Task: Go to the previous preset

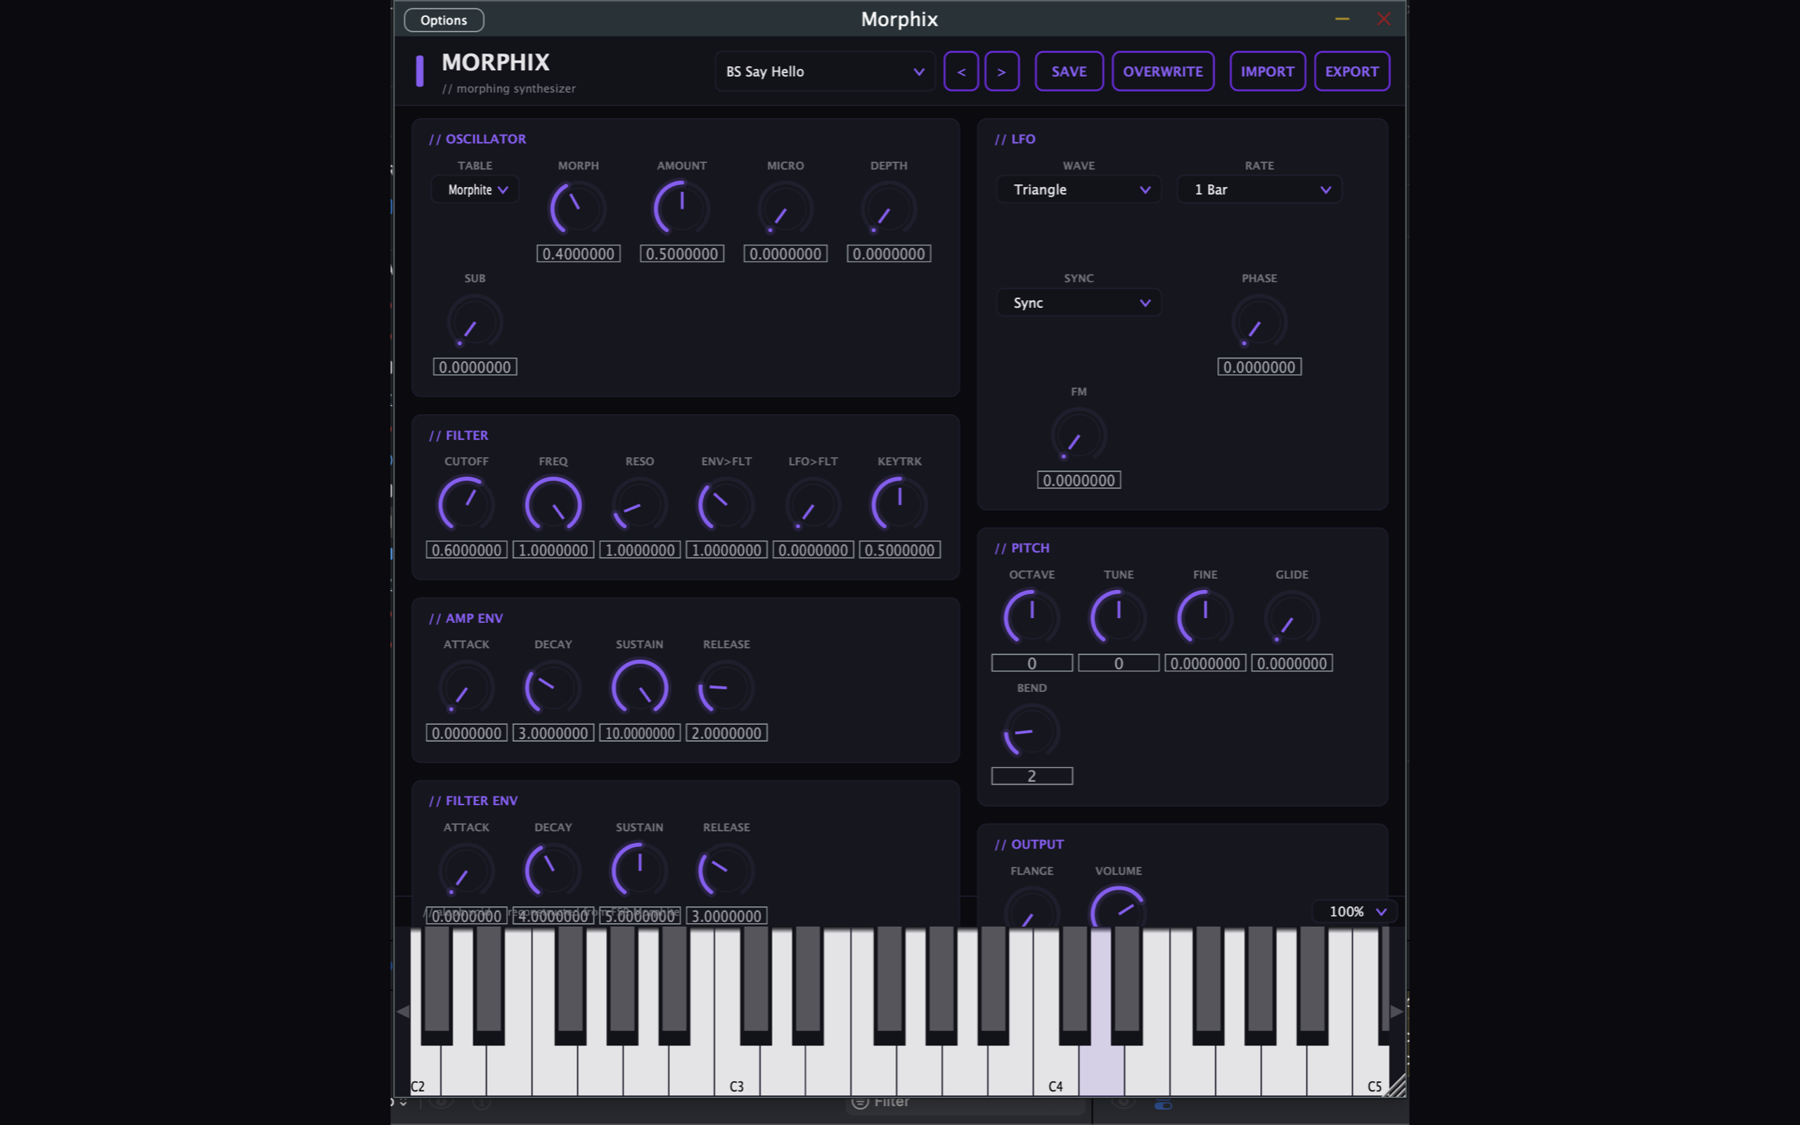Action: (x=961, y=72)
